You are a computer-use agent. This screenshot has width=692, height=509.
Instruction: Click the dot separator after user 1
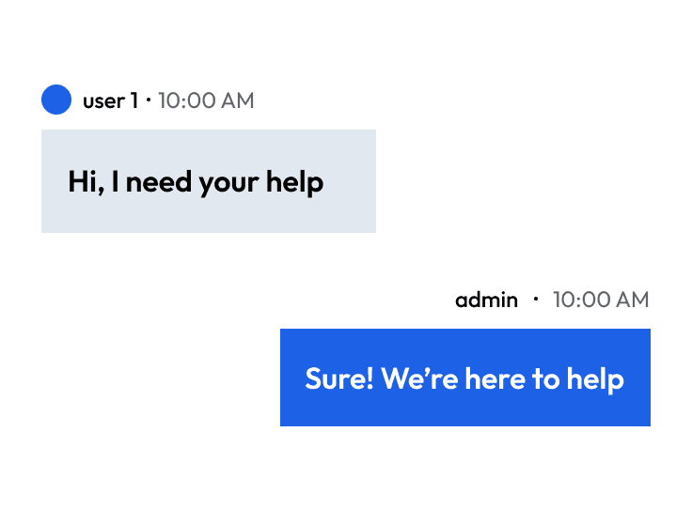[x=149, y=100]
